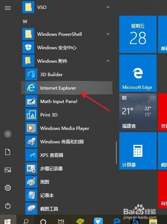Open the weather tile for 福建省
Image resolution: width=167 pixels, height=224 pixels.
click(x=138, y=112)
